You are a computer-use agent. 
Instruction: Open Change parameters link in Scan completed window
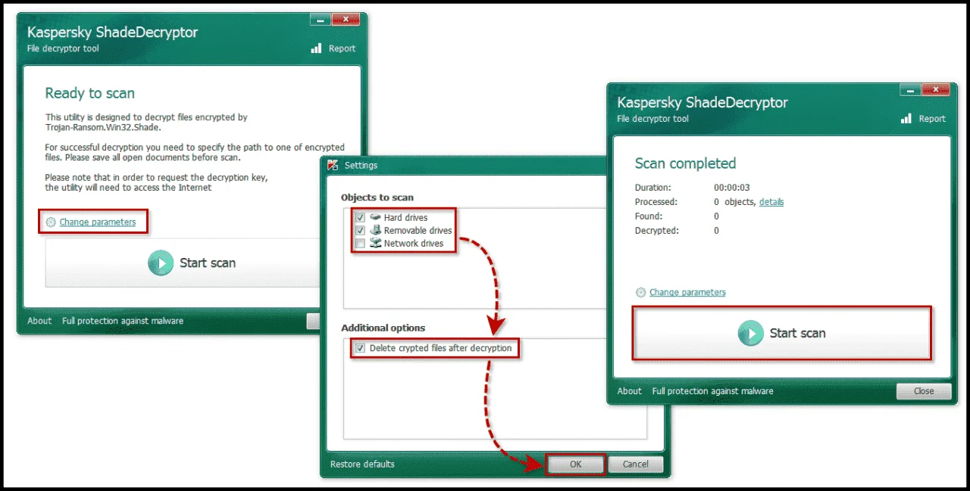coord(687,292)
